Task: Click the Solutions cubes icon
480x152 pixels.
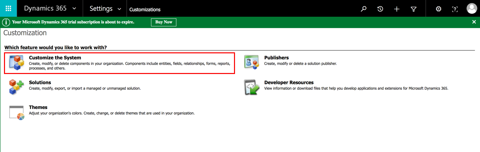Action: point(17,87)
